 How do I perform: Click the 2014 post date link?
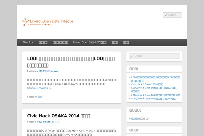coord(45,122)
